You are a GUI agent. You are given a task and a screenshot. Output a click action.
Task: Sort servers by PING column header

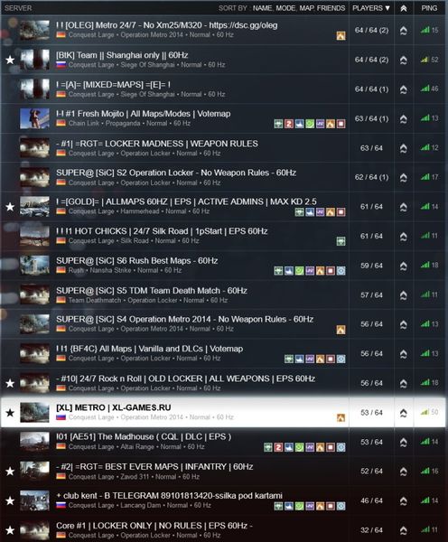point(429,8)
